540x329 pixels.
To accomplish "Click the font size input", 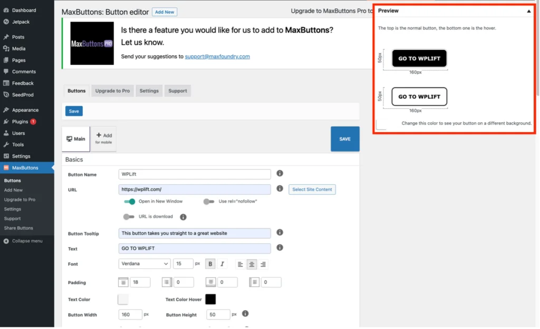I will click(183, 264).
